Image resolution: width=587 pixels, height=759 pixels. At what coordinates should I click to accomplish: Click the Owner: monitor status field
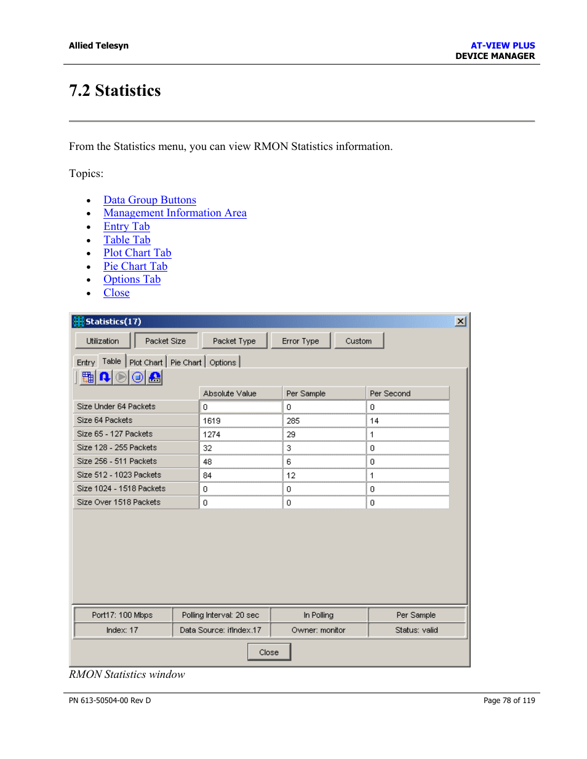tap(319, 630)
